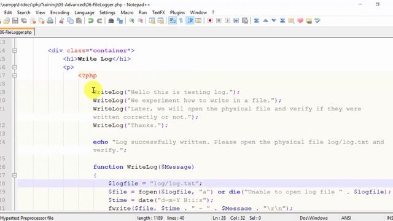The image size is (393, 221).
Task: Open the Plugins menu
Action: (177, 12)
